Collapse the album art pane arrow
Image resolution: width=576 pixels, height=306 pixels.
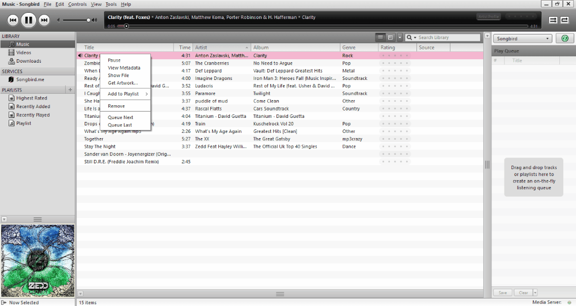pyautogui.click(x=4, y=219)
